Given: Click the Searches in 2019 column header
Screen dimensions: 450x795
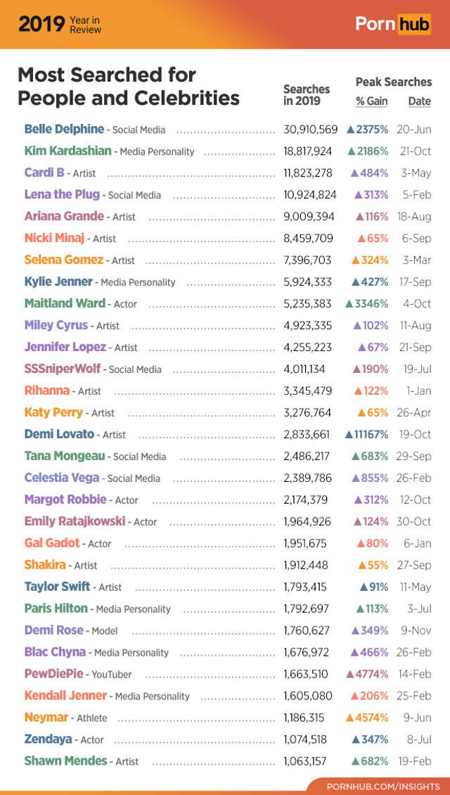Looking at the screenshot, I should (306, 95).
